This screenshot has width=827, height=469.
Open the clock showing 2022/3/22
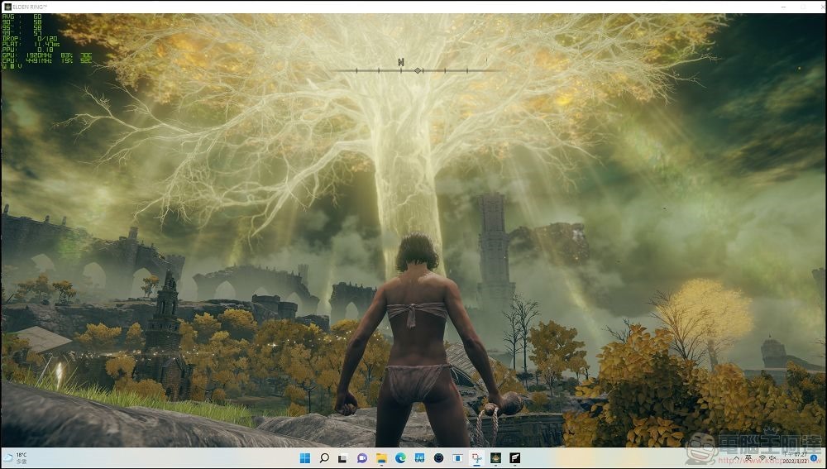pos(795,458)
